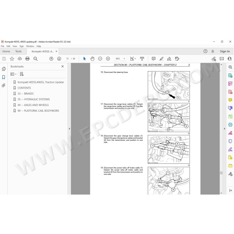Viewport: 234px width, 234px height.
Task: Open the fit page options dropdown
Action: point(133,59)
